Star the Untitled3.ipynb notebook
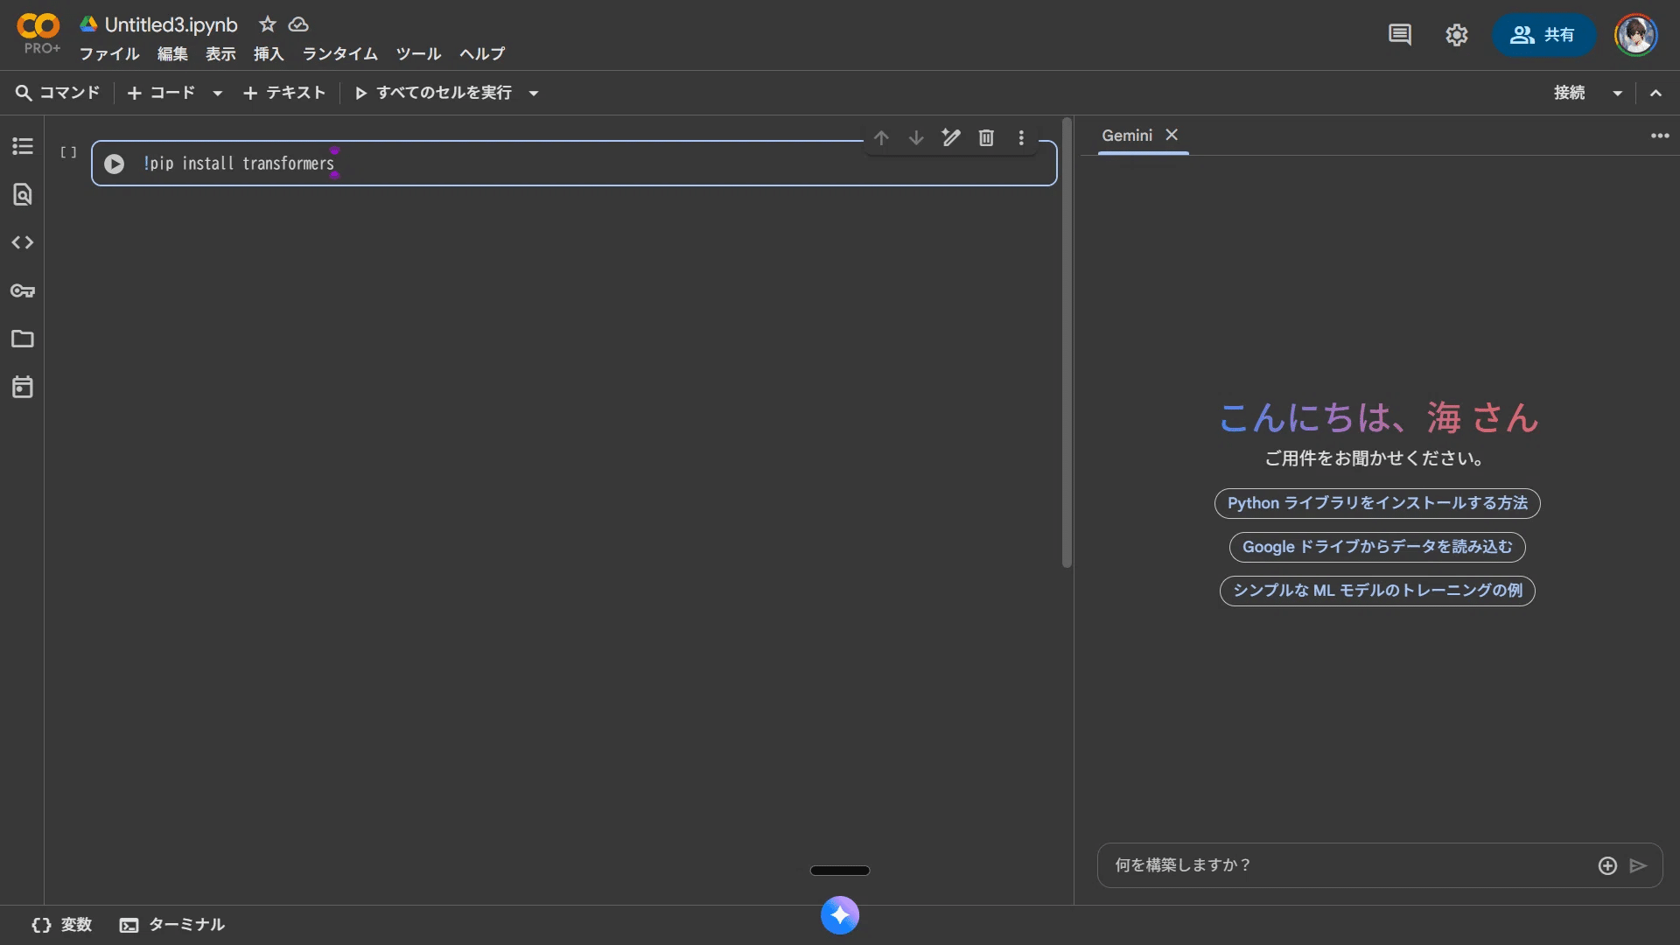The width and height of the screenshot is (1680, 945). 268,24
